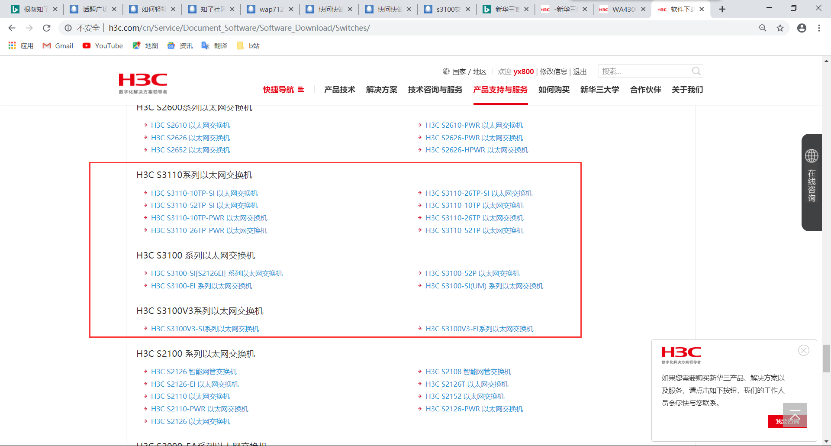Viewport: 831px width, 446px height.
Task: Open the 快捷导航 quick navigation menu
Action: (x=283, y=90)
